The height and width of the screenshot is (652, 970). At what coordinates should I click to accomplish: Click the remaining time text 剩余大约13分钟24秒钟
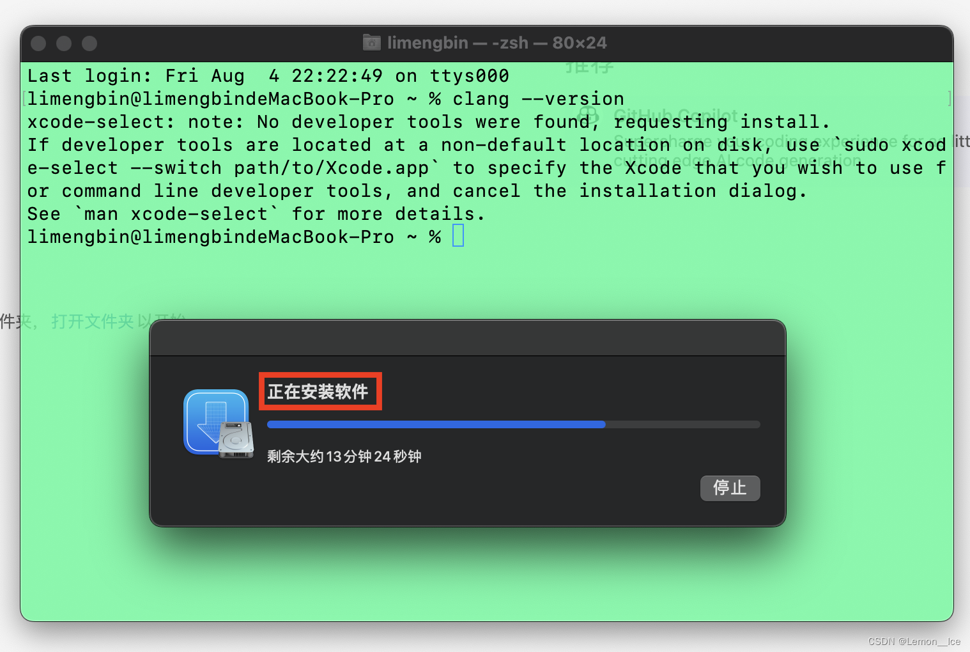[x=344, y=456]
